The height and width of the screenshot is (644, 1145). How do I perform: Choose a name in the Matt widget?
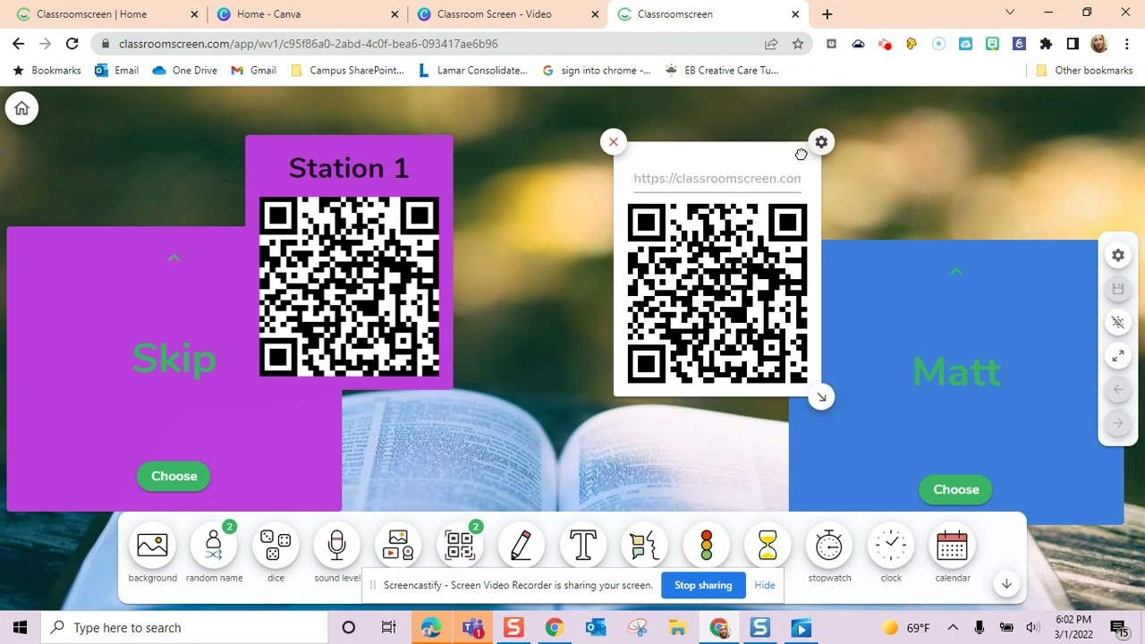[x=956, y=489]
